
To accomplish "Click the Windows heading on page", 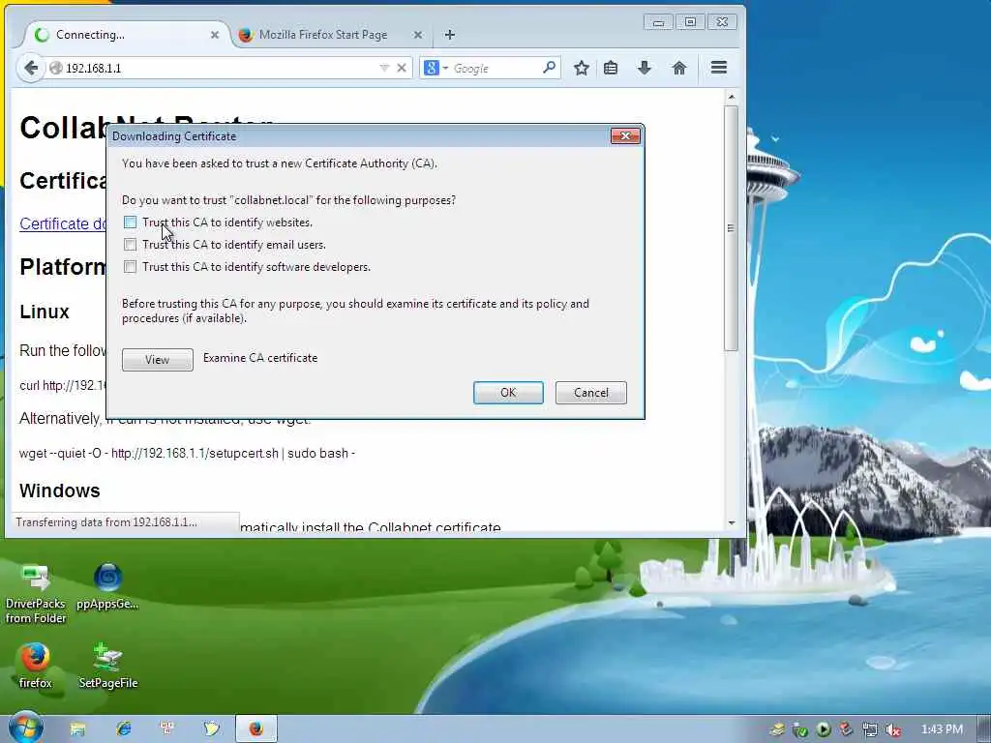I will 59,490.
